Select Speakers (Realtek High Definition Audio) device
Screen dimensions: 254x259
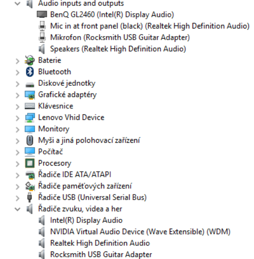tap(118, 49)
